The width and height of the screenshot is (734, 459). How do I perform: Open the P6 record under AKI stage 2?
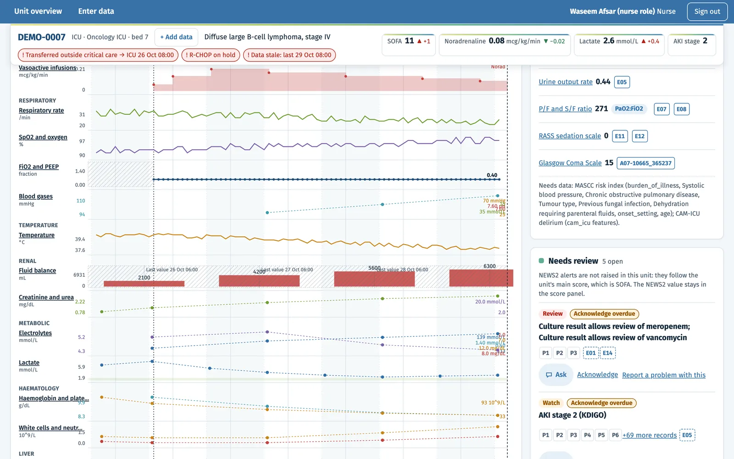coord(615,435)
